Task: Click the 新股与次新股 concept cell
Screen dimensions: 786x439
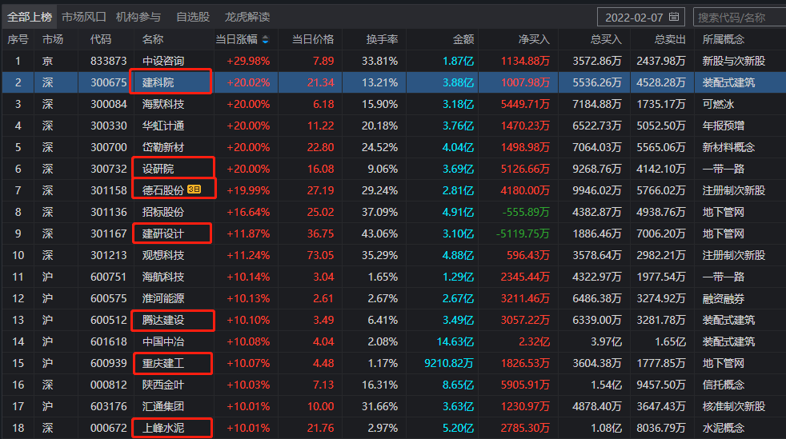Action: tap(734, 61)
